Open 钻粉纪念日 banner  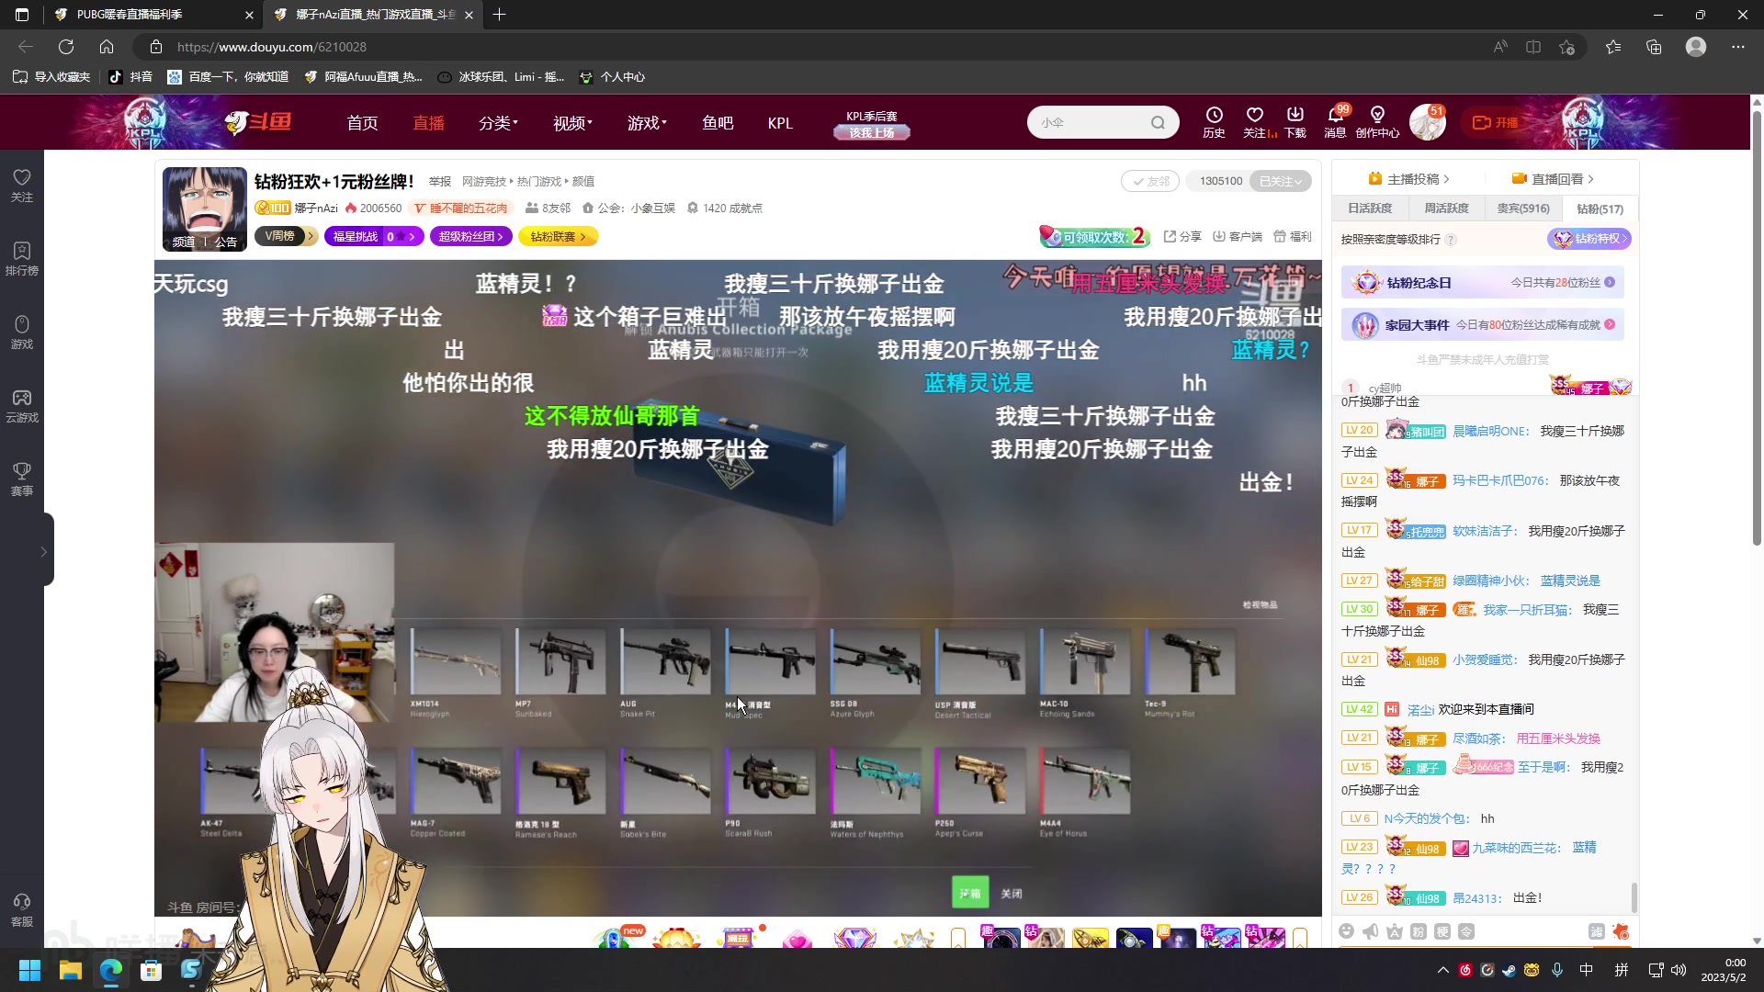[1482, 282]
